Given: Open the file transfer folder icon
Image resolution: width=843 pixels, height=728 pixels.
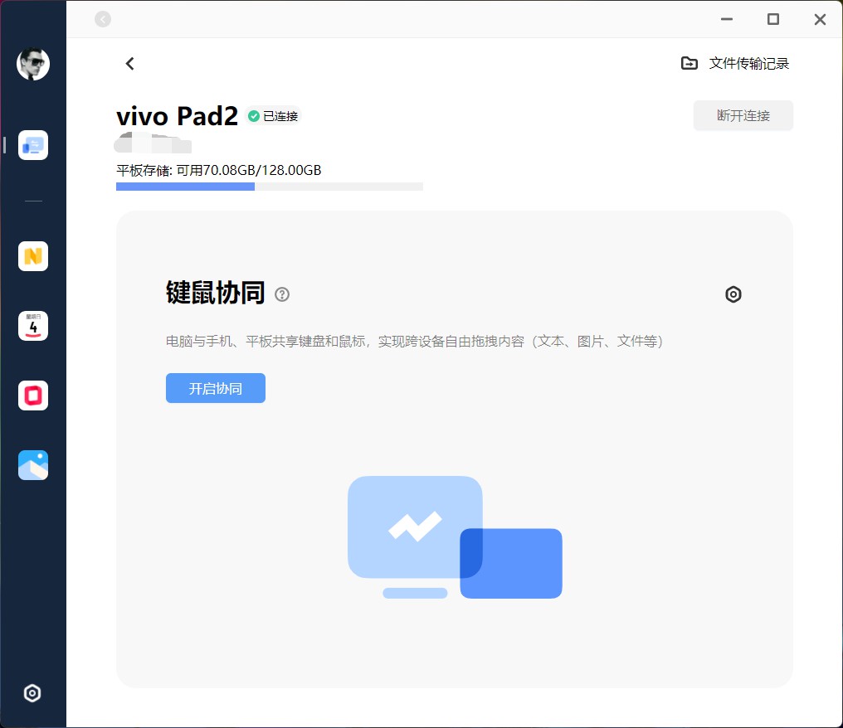Looking at the screenshot, I should coord(690,63).
